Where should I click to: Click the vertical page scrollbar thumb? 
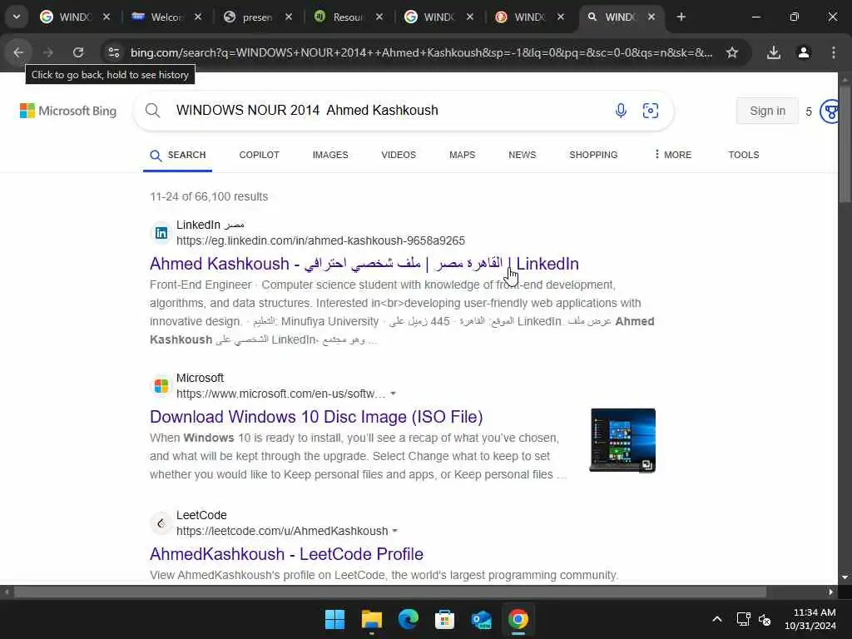(x=845, y=142)
